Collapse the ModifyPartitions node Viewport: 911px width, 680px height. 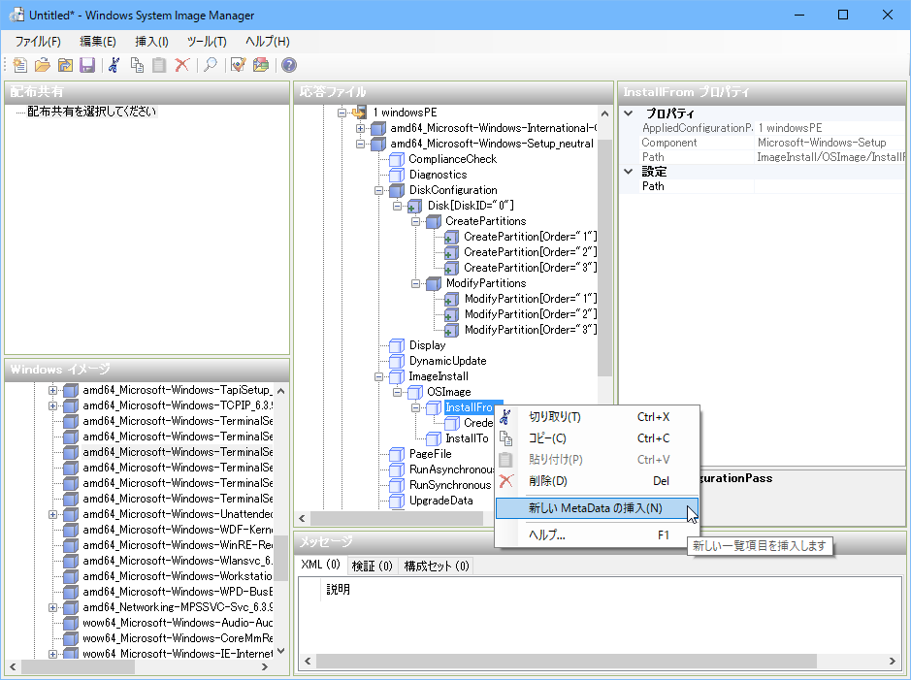415,283
